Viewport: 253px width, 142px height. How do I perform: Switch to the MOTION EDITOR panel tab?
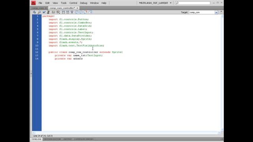(x=52, y=139)
